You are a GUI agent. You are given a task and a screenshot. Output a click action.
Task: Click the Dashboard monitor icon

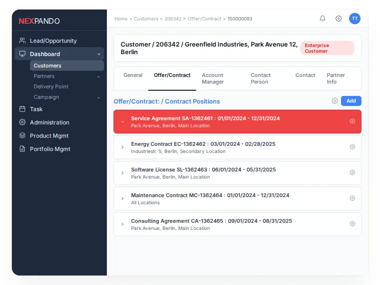tap(22, 54)
